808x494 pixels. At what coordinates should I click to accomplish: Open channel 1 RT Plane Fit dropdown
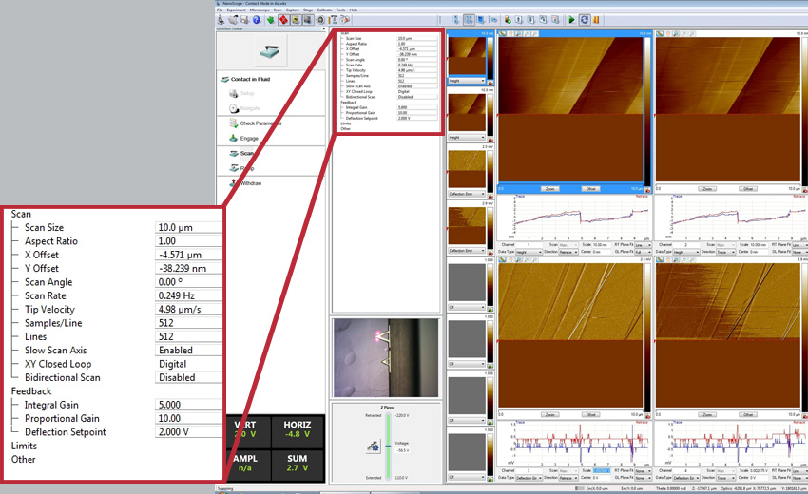point(644,245)
